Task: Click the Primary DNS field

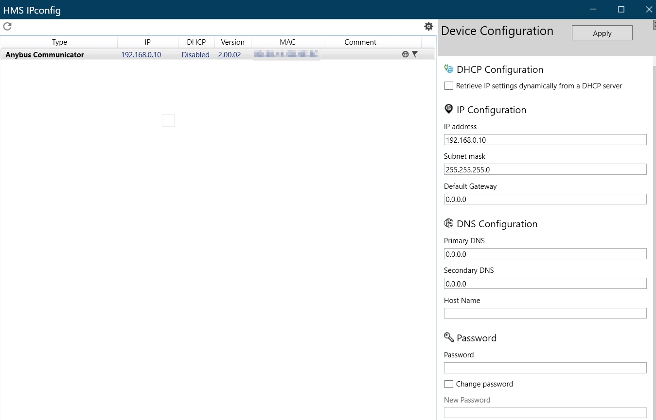Action: pos(545,254)
